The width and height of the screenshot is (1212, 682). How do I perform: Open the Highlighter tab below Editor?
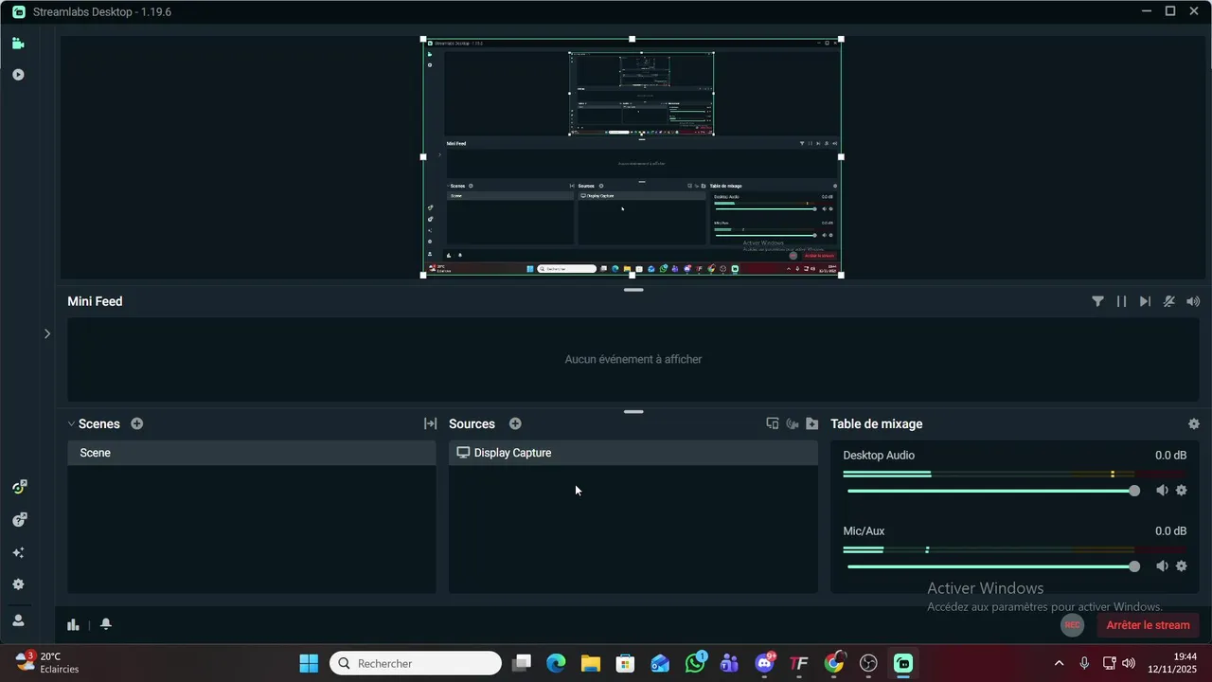tap(18, 75)
